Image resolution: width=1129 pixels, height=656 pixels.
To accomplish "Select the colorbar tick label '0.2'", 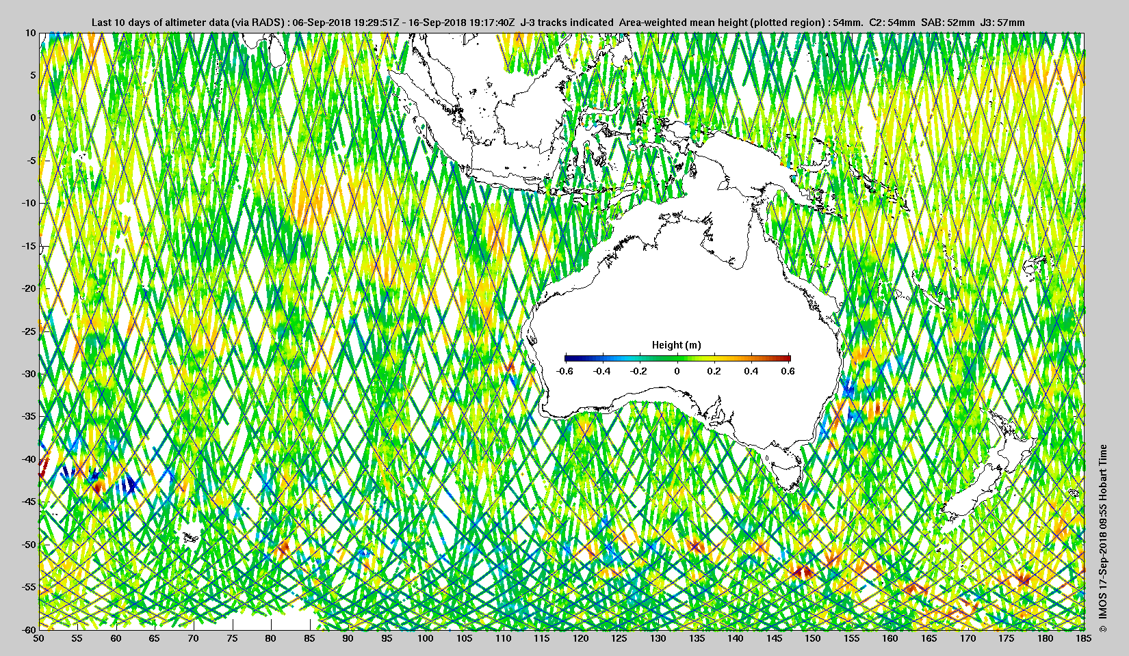I will (x=714, y=371).
